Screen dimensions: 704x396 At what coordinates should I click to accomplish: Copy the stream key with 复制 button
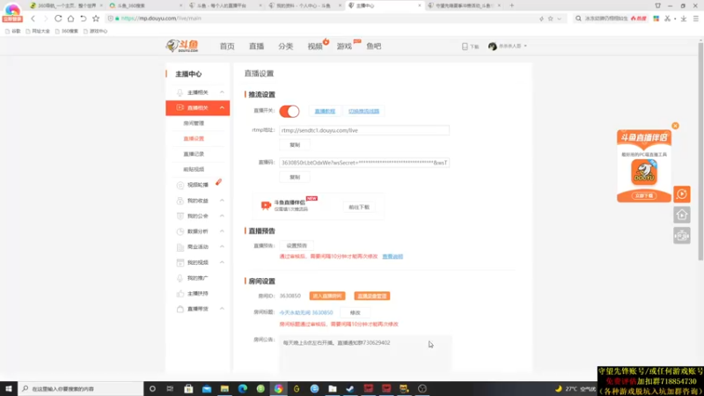295,178
